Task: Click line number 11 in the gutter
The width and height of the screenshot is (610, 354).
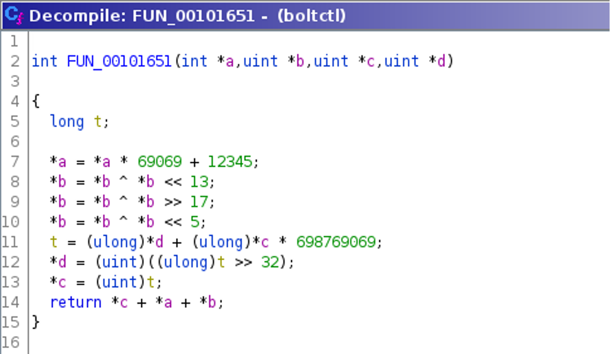Action: pos(11,242)
